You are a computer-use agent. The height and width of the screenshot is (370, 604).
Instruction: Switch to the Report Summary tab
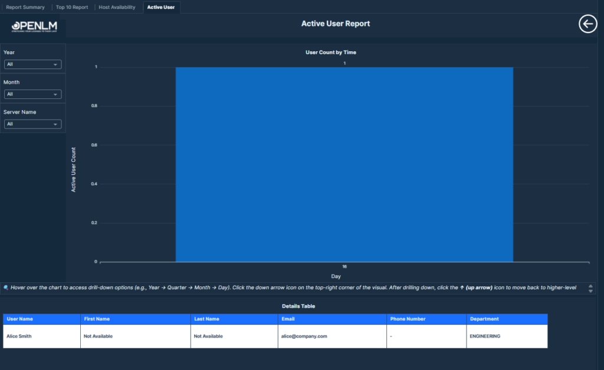pos(25,7)
